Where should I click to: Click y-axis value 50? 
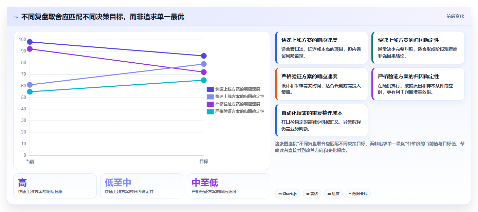pos(23,98)
